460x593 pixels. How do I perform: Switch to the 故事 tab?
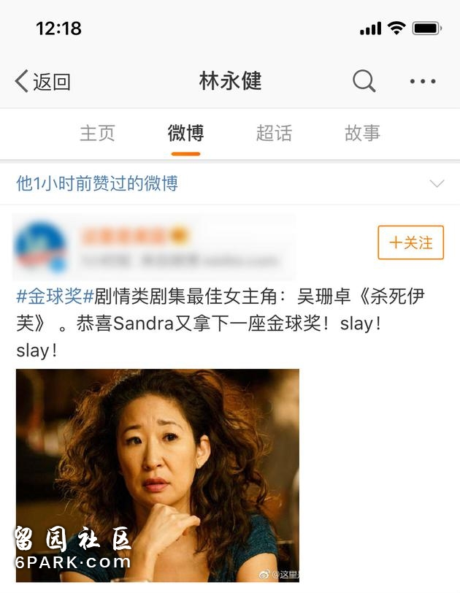pos(362,133)
